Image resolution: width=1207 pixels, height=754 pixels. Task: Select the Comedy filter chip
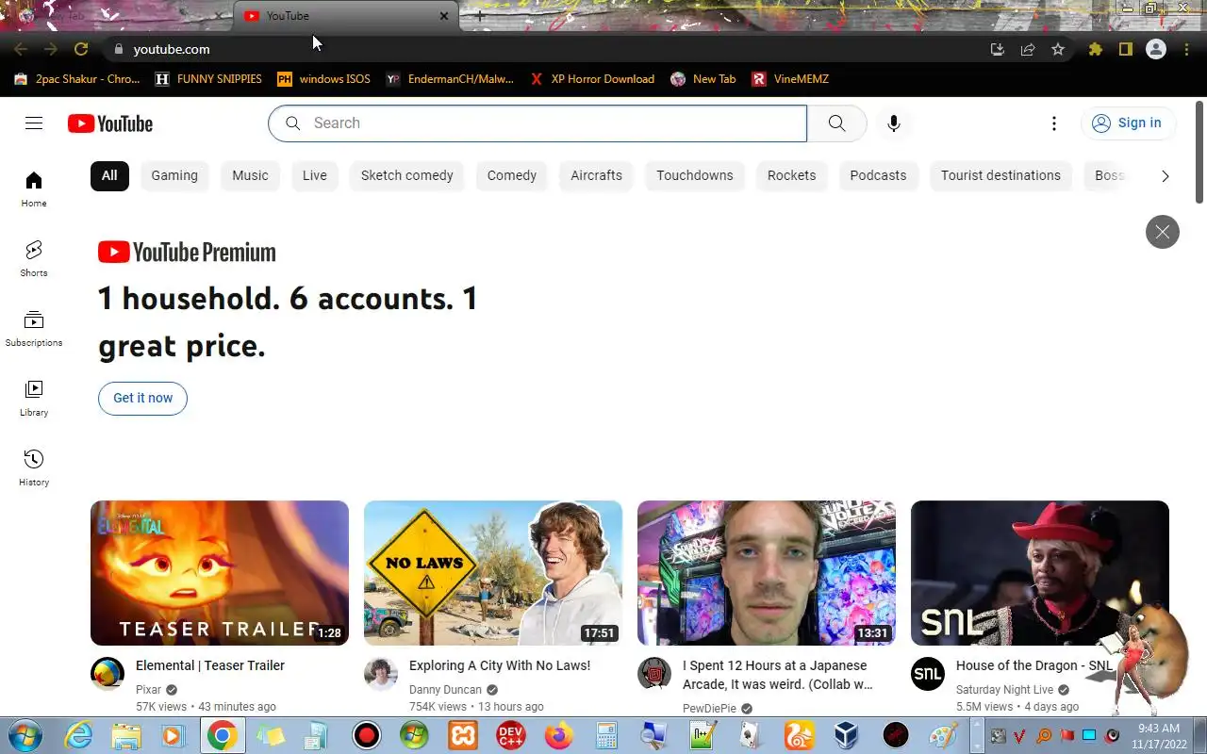click(512, 175)
